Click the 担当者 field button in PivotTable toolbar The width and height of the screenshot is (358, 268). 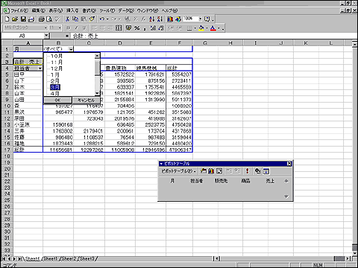(x=197, y=181)
